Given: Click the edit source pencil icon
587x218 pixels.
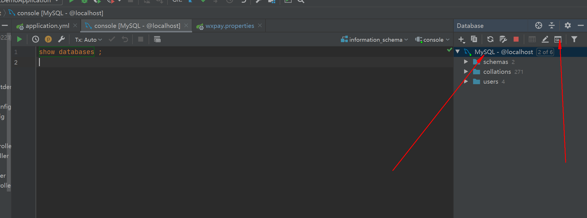Looking at the screenshot, I should 545,39.
